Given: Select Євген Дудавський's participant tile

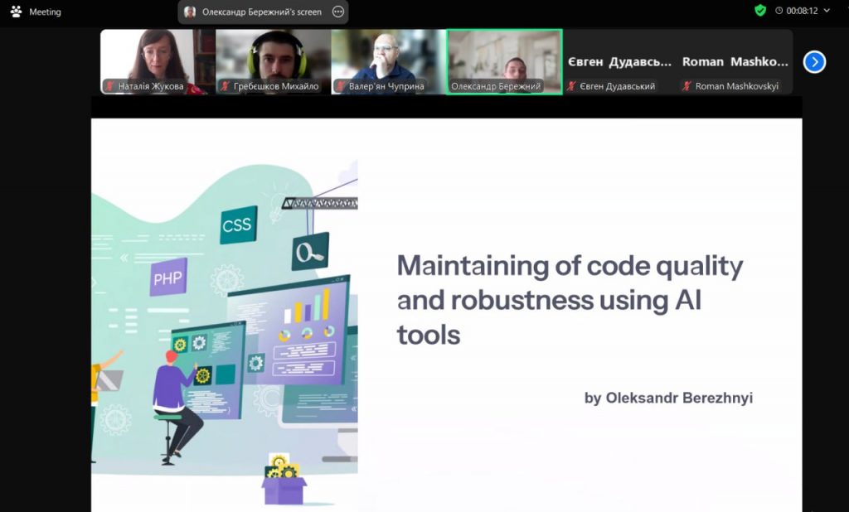Looking at the screenshot, I should coord(619,62).
